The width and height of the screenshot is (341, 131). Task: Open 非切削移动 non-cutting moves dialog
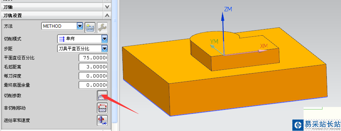pyautogui.click(x=102, y=108)
